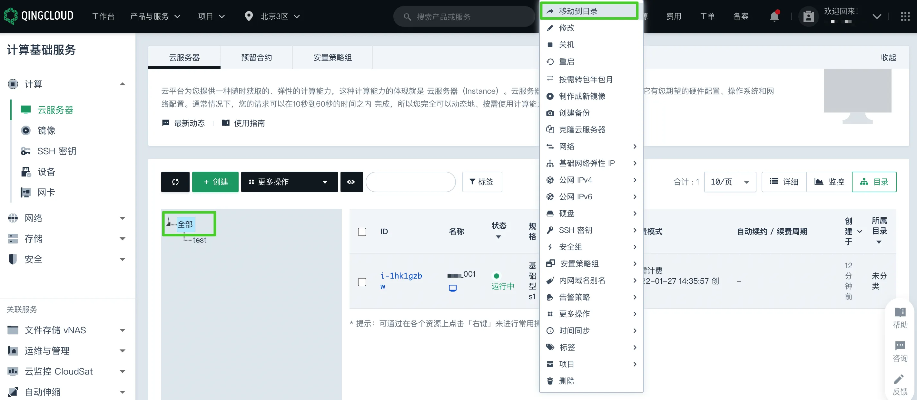
Task: Expand 文件存储 vNAS sidebar section
Action: point(122,330)
